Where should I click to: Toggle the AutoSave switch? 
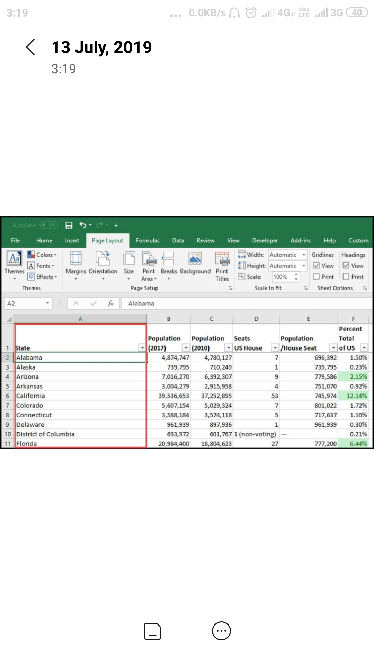tap(48, 225)
